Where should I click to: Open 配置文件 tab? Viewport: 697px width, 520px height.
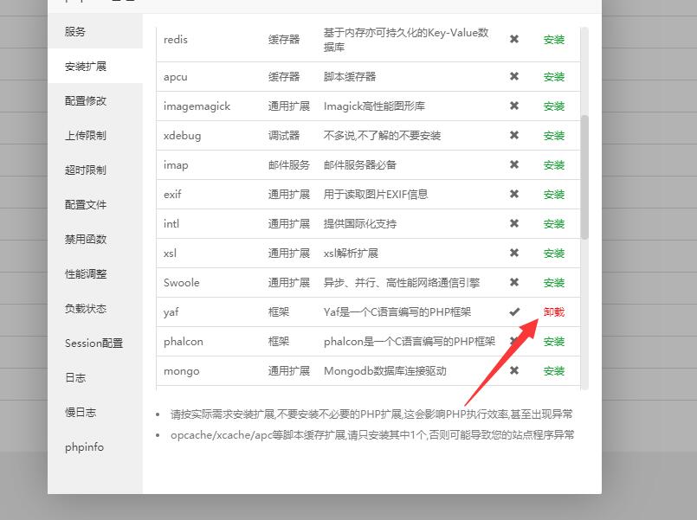tap(95, 205)
